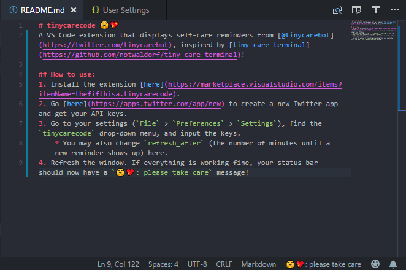
Task: Click the `Settings` inline code
Action: point(257,123)
